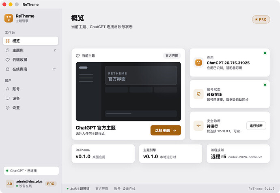The width and height of the screenshot is (280, 193).
Task: Click the pulse icon in 安全诊断 card
Action: (198, 126)
